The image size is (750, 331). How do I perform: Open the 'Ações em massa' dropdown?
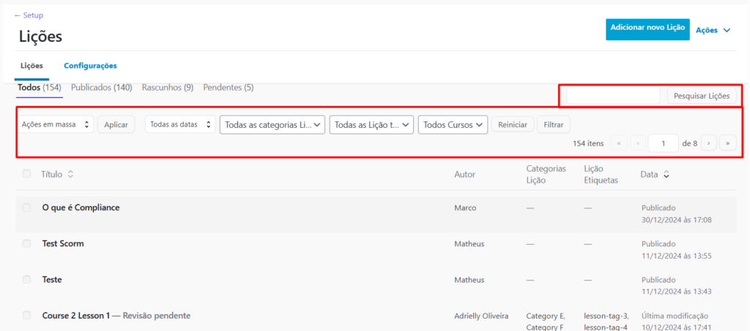(x=56, y=125)
